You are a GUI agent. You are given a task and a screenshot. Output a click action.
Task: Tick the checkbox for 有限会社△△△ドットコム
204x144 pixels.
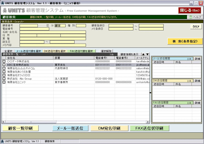[4, 68]
